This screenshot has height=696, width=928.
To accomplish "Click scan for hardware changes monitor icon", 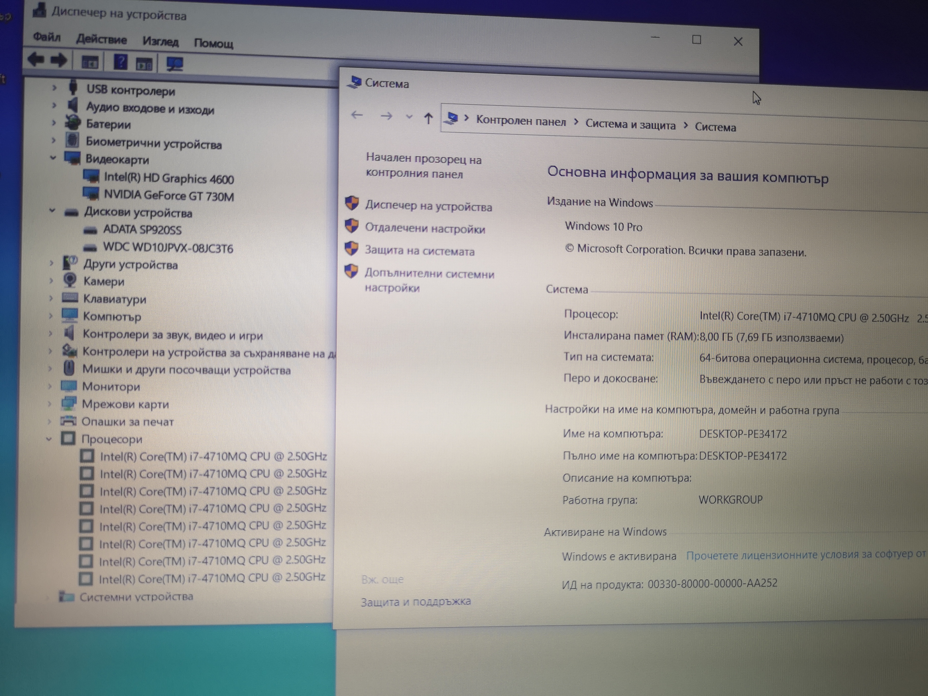I will click(175, 64).
